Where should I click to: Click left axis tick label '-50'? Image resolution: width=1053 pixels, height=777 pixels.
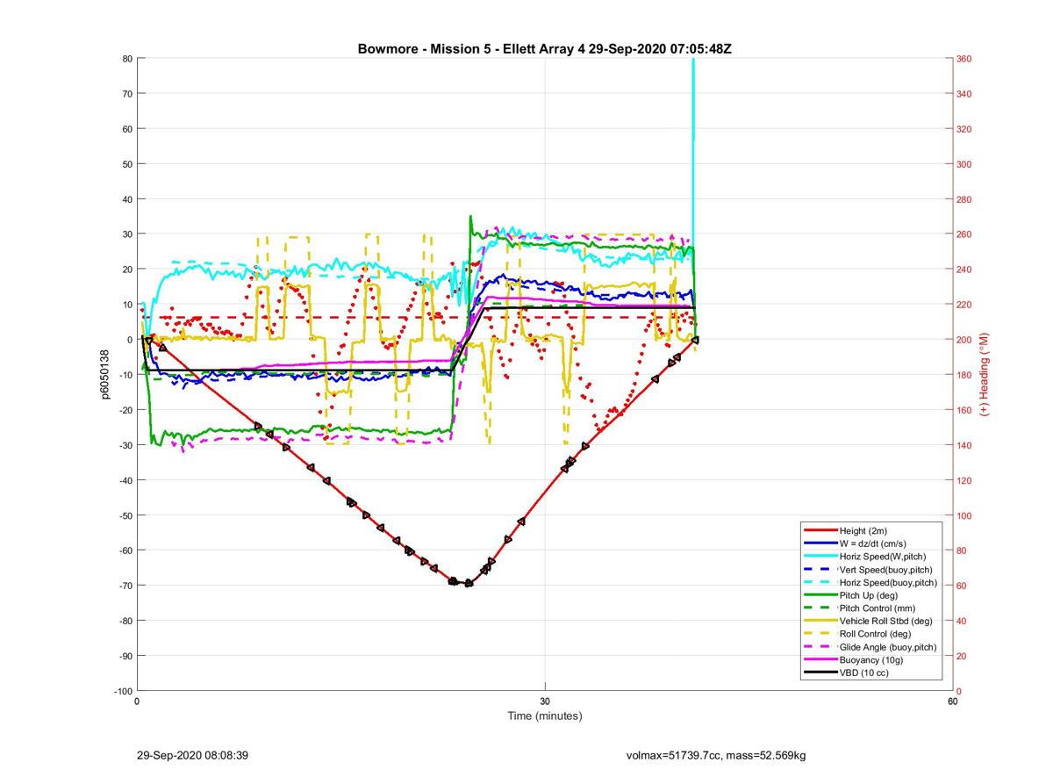125,515
